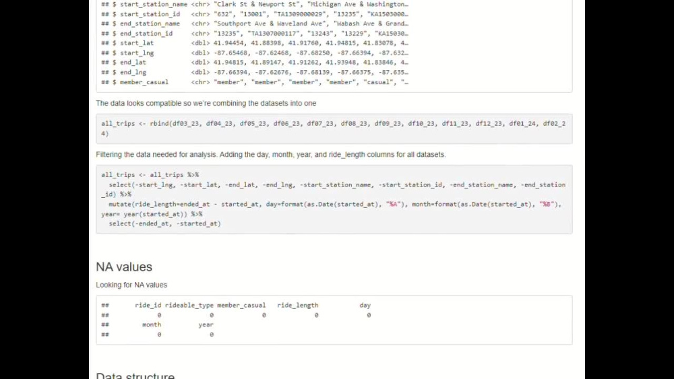674x379 pixels.
Task: Click the end_station_id output row
Action: click(x=255, y=34)
